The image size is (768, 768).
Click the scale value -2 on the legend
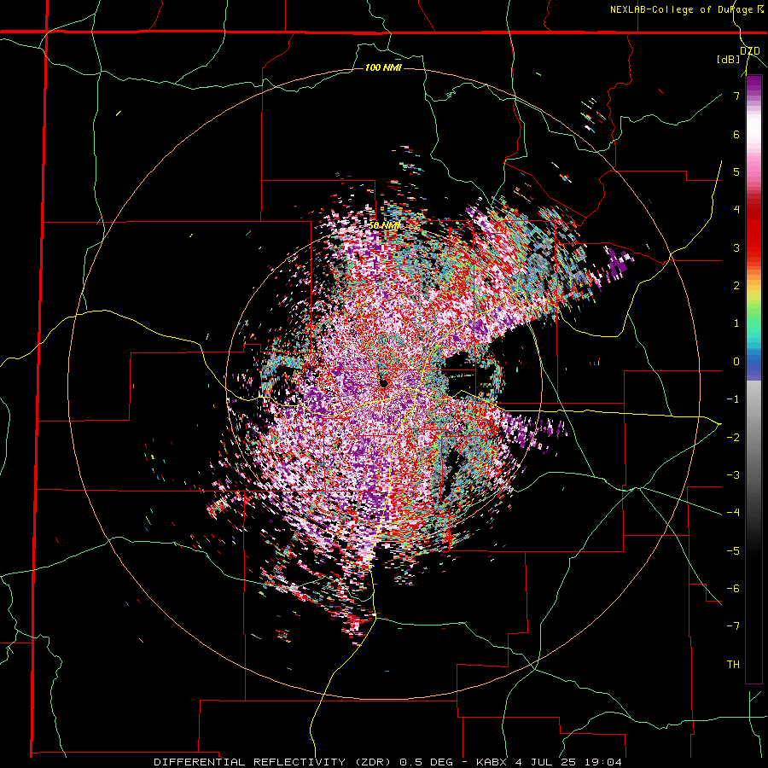pyautogui.click(x=733, y=437)
